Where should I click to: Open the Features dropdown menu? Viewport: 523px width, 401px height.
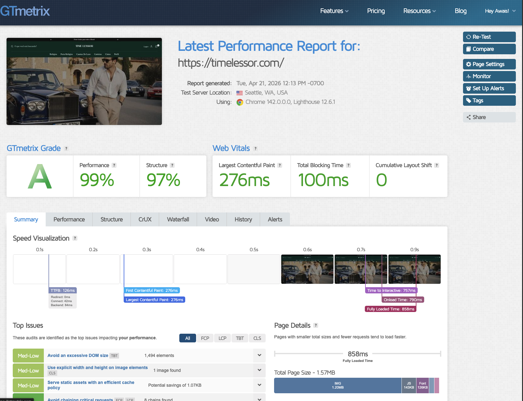pyautogui.click(x=334, y=11)
